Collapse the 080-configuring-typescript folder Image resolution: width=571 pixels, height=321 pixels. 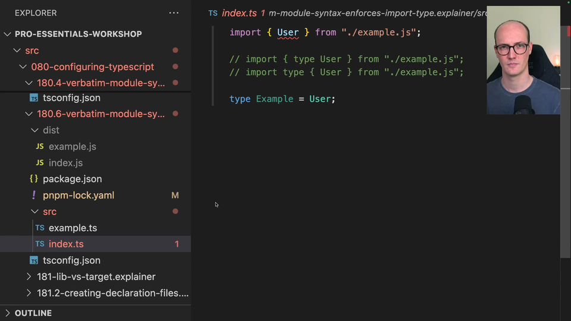tap(23, 67)
